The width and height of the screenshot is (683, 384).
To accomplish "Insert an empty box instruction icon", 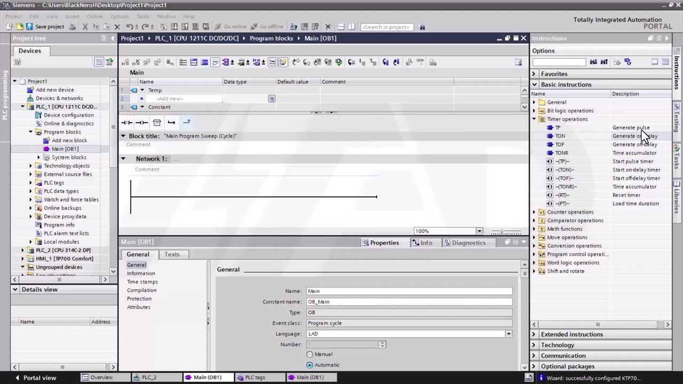I will (x=157, y=123).
